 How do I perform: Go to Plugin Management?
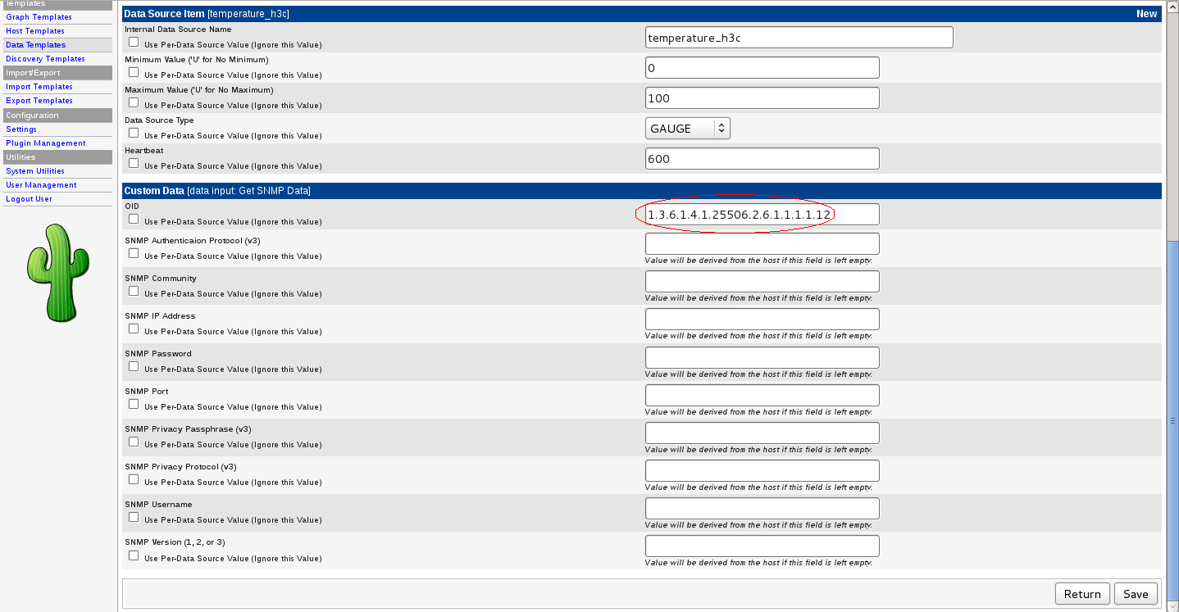tap(46, 143)
